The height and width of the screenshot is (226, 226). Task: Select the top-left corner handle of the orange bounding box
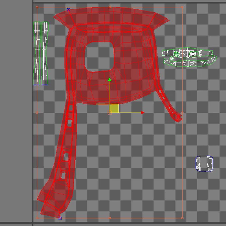(37, 7)
